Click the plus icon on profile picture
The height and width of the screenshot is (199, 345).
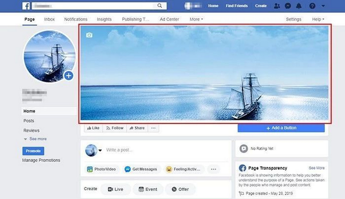[x=69, y=76]
